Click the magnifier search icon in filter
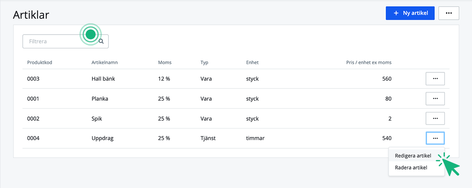472x188 pixels. coord(101,41)
